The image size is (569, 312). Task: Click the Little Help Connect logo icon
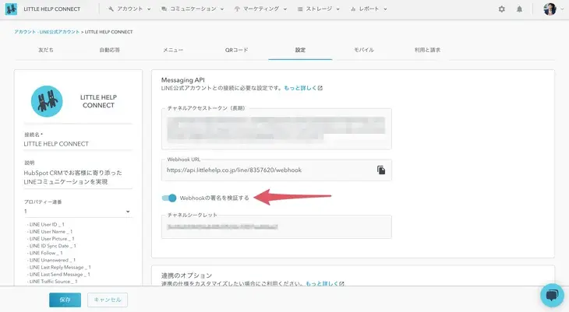pos(11,9)
